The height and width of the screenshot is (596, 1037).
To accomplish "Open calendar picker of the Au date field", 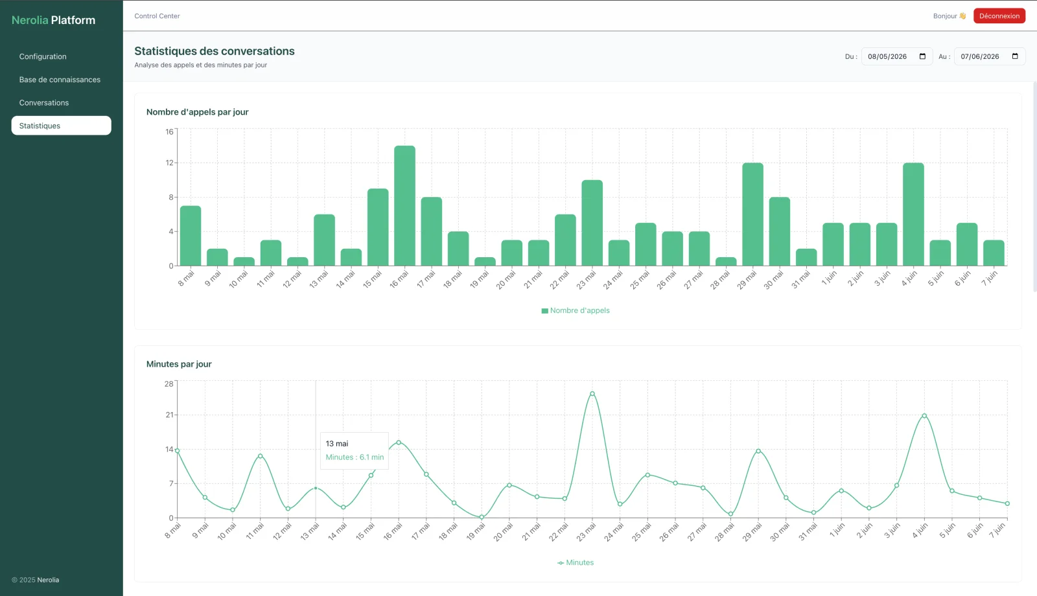I will 1015,56.
